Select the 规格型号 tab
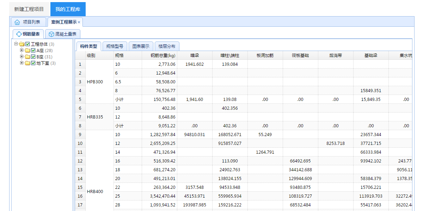Image resolution: width=423 pixels, height=211 pixels. [115, 46]
